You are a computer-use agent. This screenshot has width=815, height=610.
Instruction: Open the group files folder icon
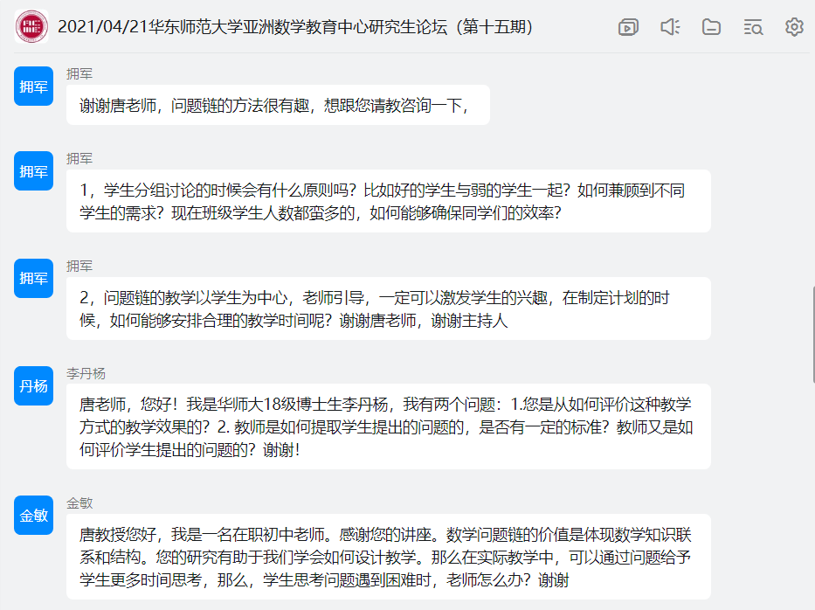point(711,27)
